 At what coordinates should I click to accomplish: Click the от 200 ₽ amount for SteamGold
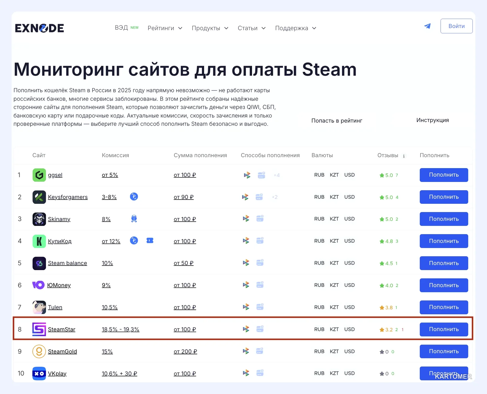(186, 352)
